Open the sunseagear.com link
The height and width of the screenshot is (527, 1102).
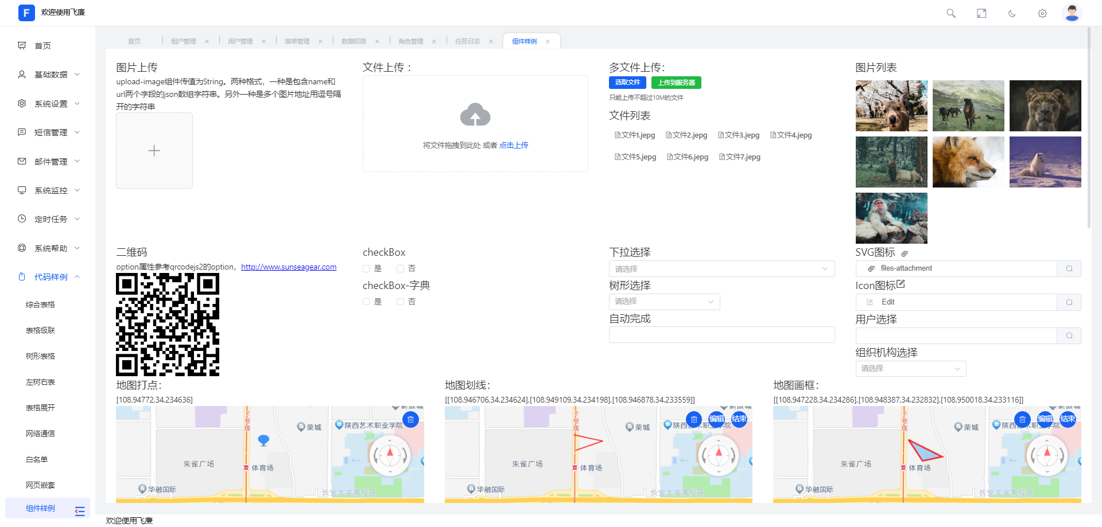(x=289, y=267)
